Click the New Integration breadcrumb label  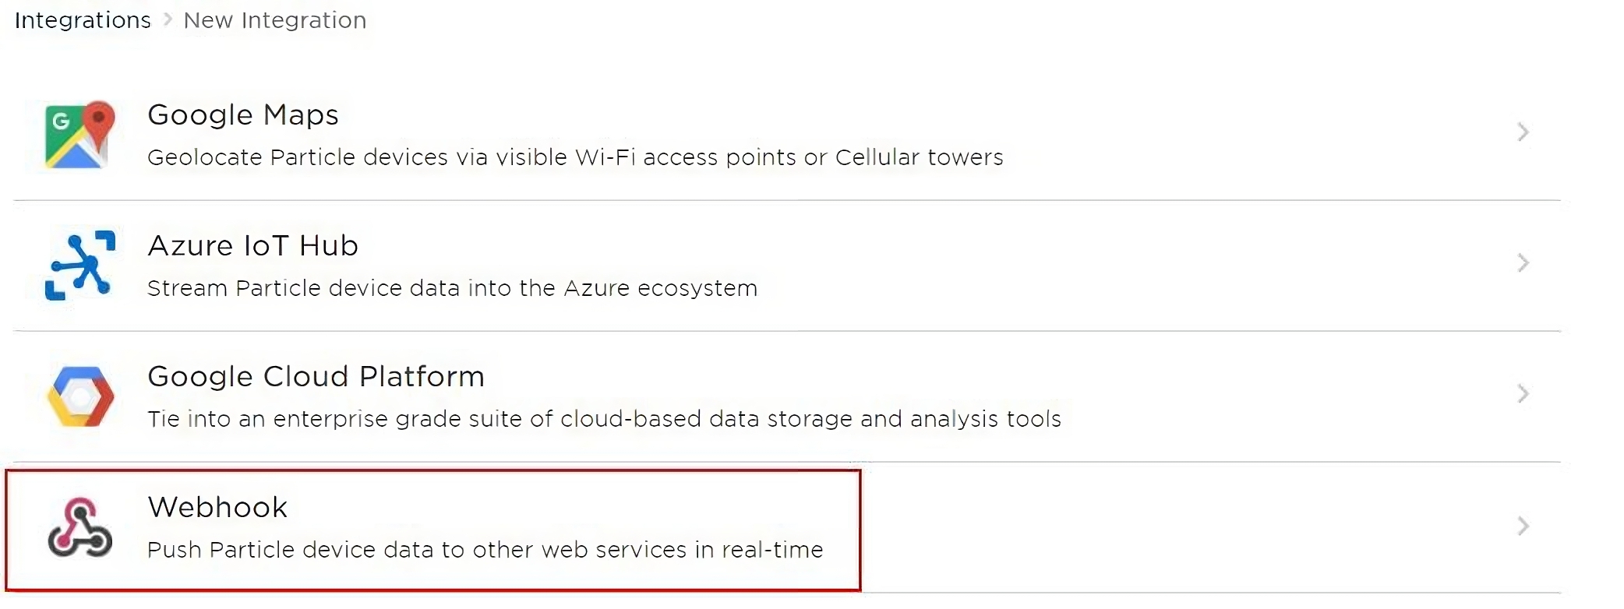tap(275, 20)
